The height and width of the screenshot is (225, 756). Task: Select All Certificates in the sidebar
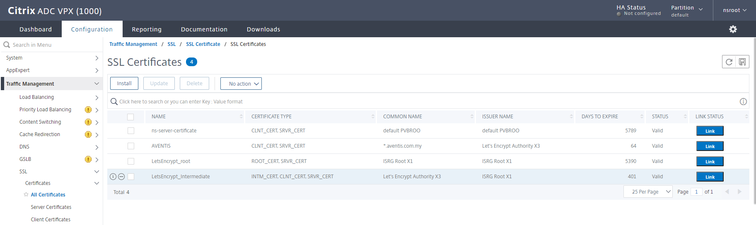pos(48,195)
